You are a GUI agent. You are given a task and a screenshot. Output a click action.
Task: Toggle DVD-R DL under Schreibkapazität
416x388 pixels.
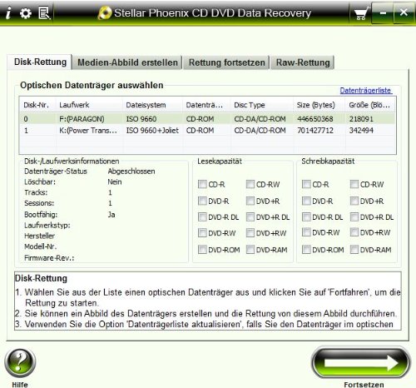(306, 216)
